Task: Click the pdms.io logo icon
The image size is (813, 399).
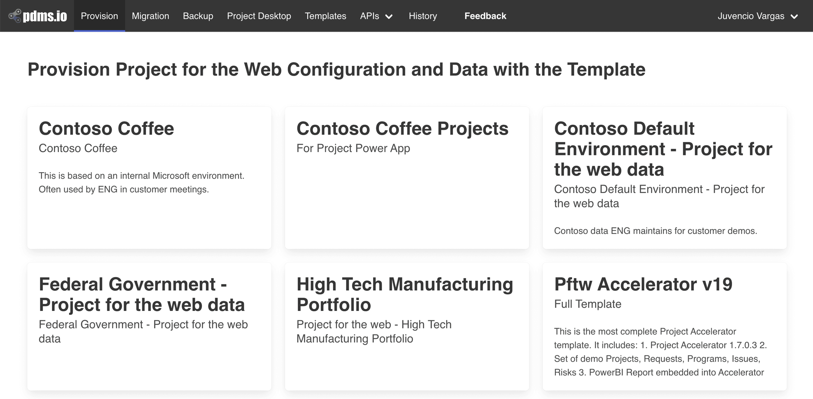Action: coord(15,16)
